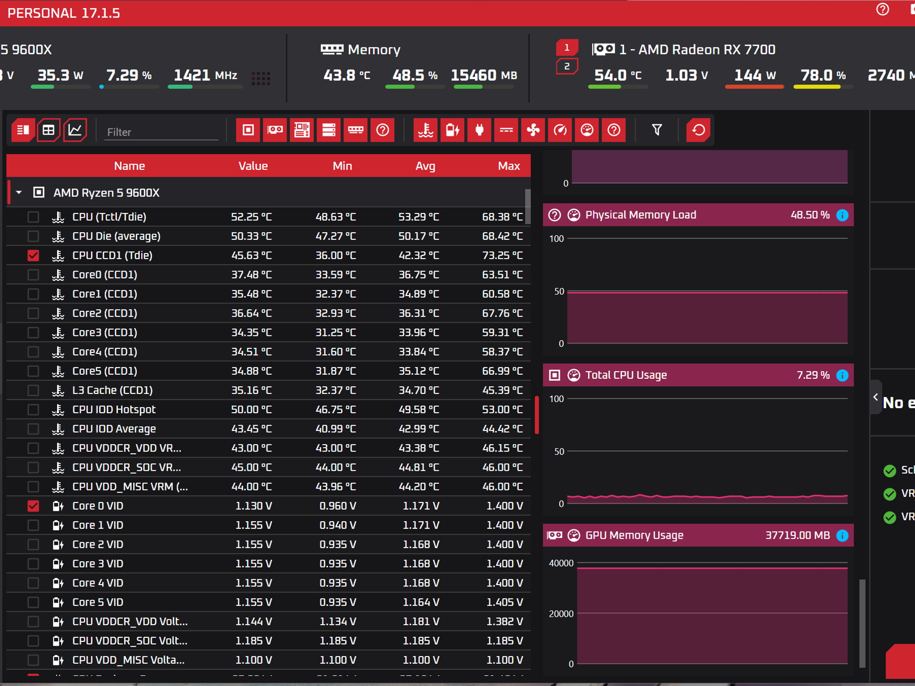
Task: Select the CPU VDDCR_VDD Volt... row name
Action: tap(130, 622)
